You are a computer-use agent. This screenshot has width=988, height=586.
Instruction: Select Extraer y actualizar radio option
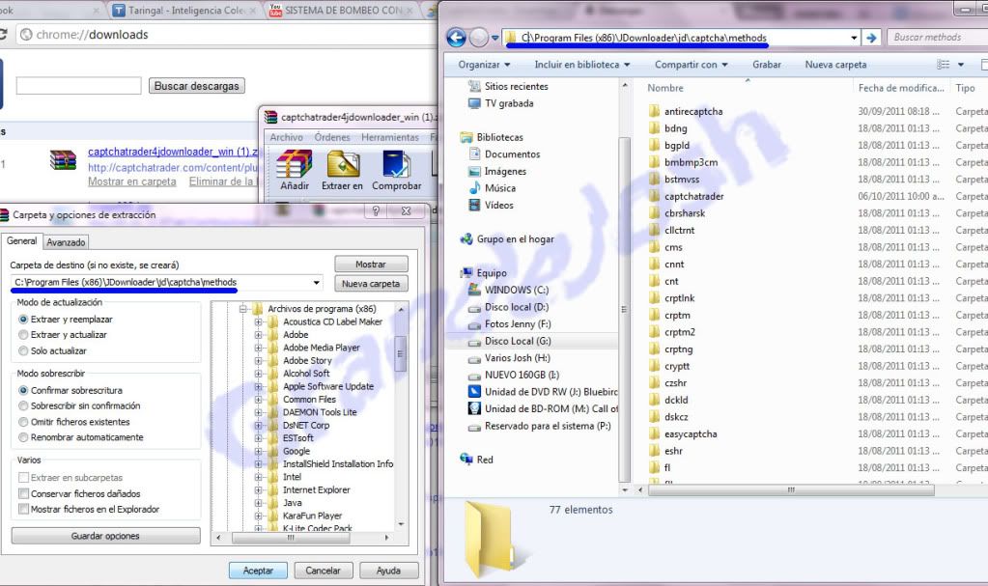[24, 335]
